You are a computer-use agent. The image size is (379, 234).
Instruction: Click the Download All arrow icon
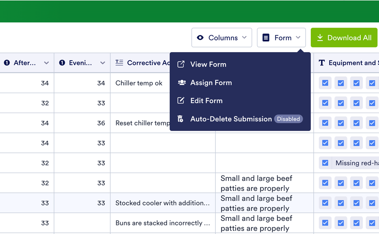click(320, 38)
